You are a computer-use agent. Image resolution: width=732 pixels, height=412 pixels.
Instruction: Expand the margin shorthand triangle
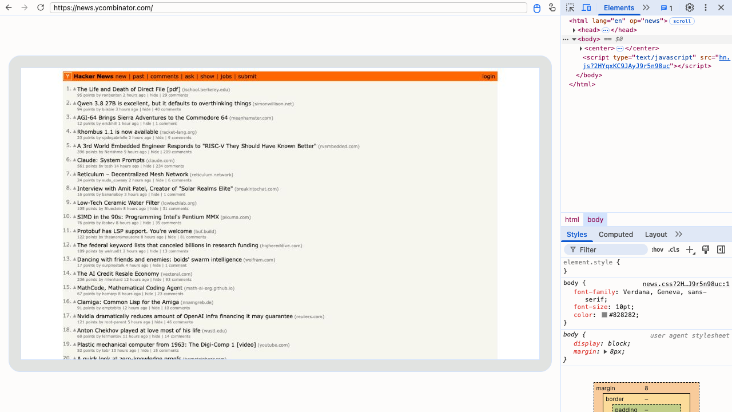pos(605,352)
